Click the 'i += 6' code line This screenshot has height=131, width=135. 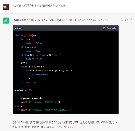[x=30, y=79]
